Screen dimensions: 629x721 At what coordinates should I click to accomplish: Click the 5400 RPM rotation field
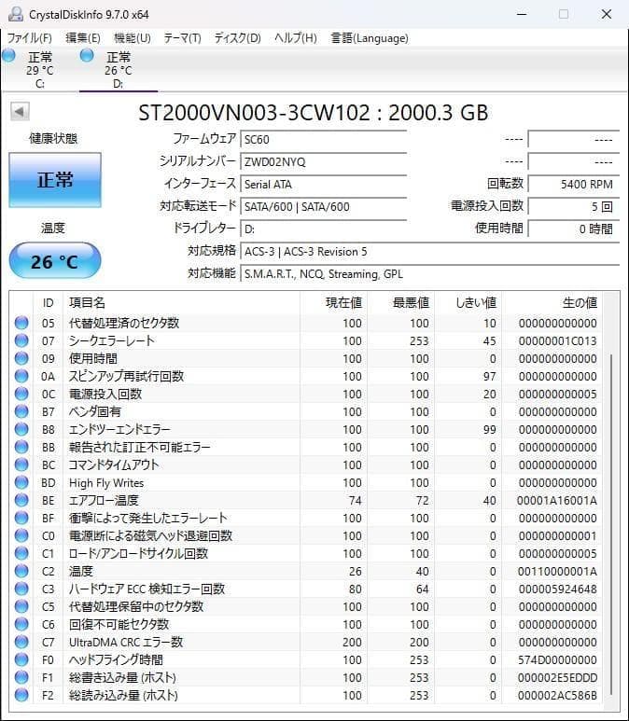pos(573,184)
